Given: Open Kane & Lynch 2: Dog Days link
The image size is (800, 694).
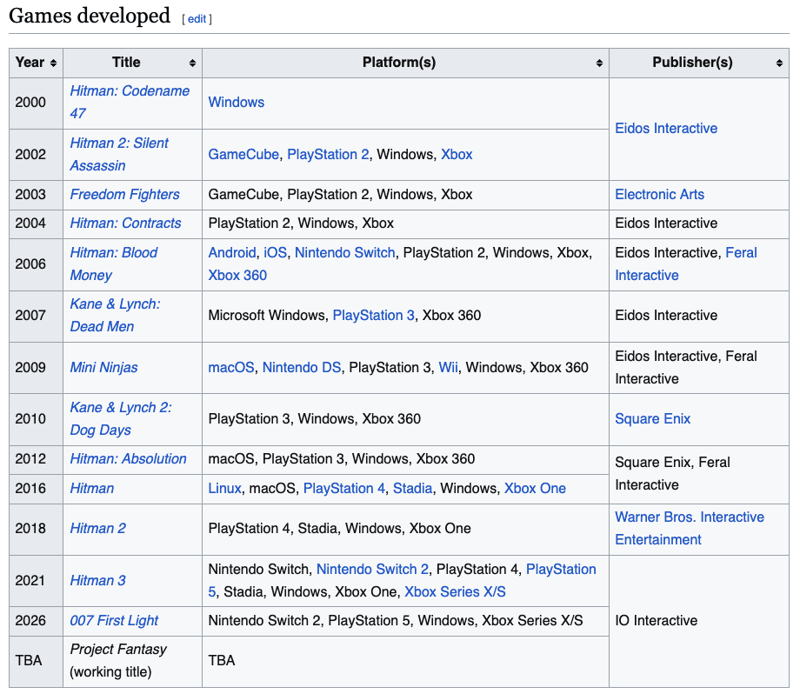Looking at the screenshot, I should point(121,418).
